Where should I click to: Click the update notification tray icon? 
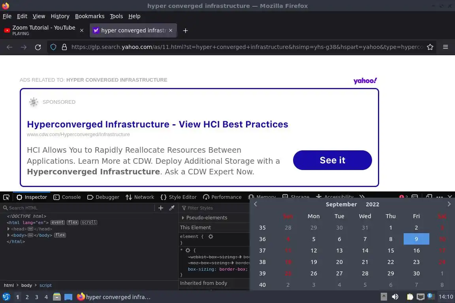pos(431,296)
